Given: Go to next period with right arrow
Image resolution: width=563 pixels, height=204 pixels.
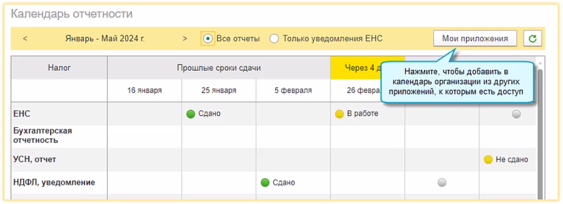Looking at the screenshot, I should (185, 39).
